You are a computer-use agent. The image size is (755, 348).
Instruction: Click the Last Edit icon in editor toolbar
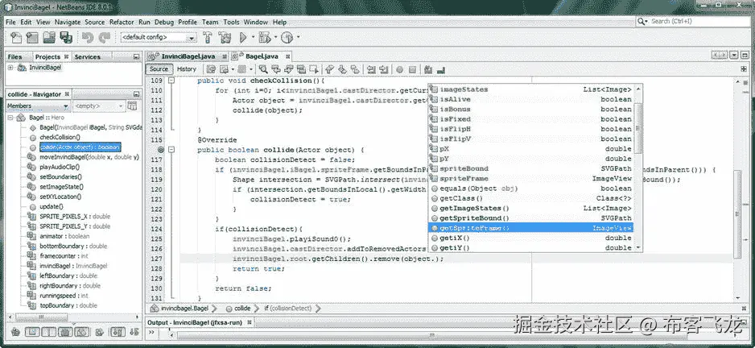(x=211, y=69)
